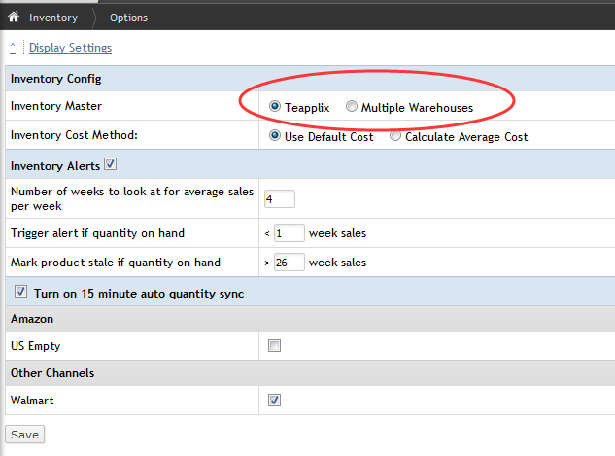The height and width of the screenshot is (456, 615).
Task: Click the Amazon section header
Action: click(x=32, y=319)
